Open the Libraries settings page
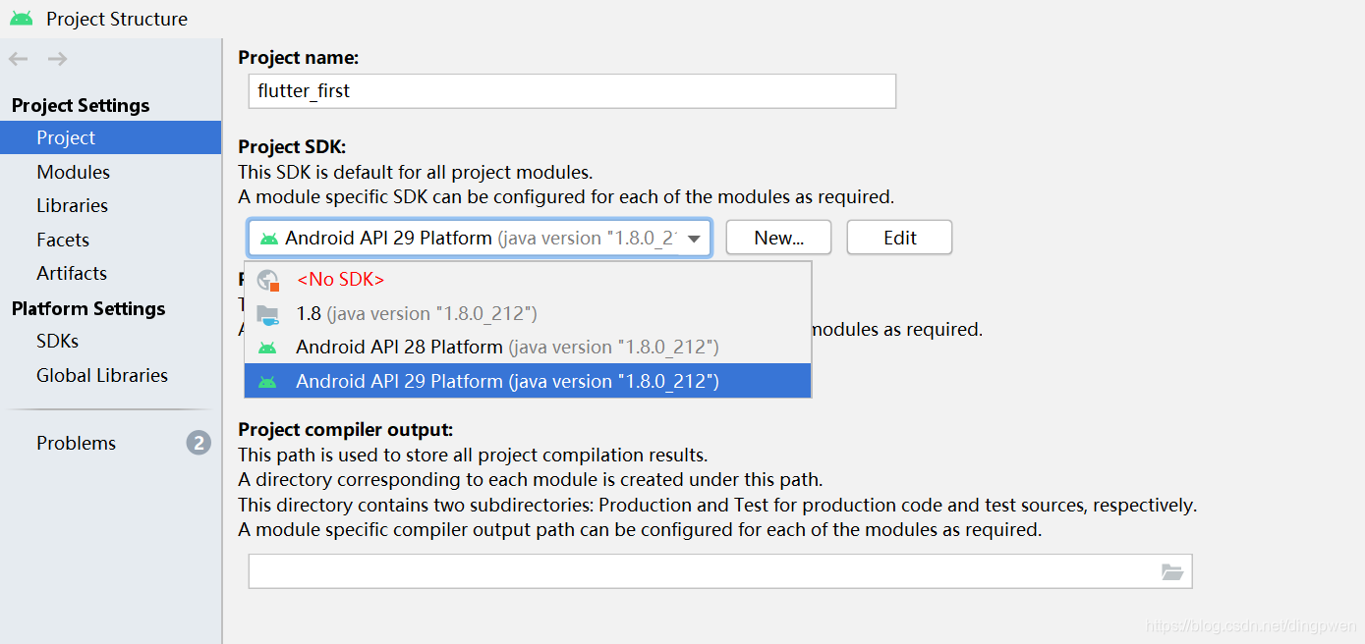The width and height of the screenshot is (1365, 644). pos(72,205)
